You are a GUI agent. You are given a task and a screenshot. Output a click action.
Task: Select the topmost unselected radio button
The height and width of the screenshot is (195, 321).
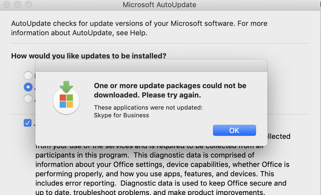(28, 75)
